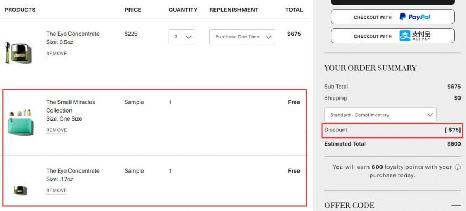The width and height of the screenshot is (466, 211).
Task: Open the Purchase One Time replenishment dropdown
Action: pos(242,37)
